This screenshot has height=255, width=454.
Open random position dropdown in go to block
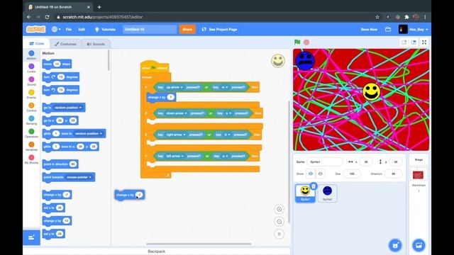pos(68,108)
